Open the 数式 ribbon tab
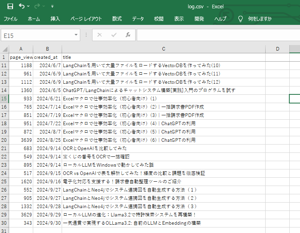The width and height of the screenshot is (300, 233). 117,19
